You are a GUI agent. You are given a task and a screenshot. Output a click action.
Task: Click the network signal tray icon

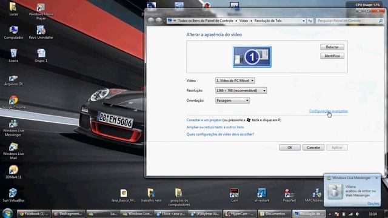tap(350, 214)
